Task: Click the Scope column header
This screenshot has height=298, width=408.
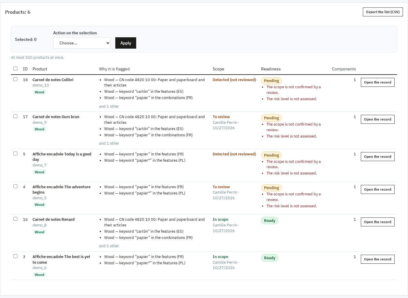Action: pos(218,69)
